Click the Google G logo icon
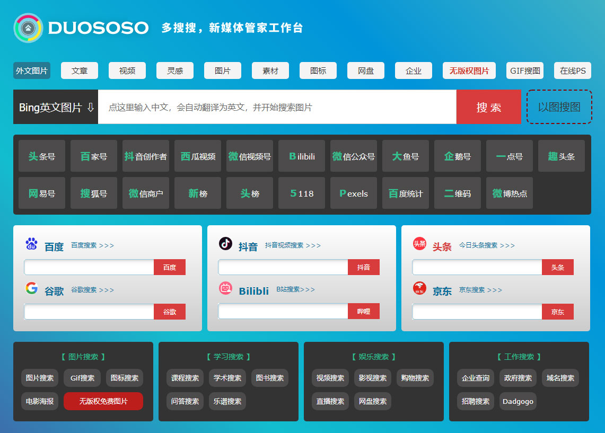 coord(32,288)
